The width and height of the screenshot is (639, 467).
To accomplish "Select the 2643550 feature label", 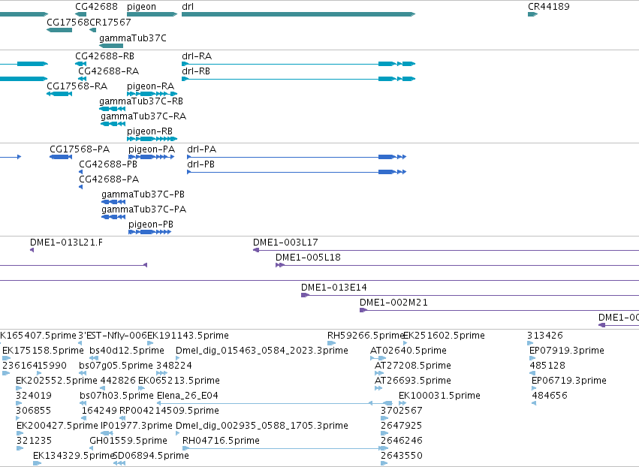I will [402, 456].
